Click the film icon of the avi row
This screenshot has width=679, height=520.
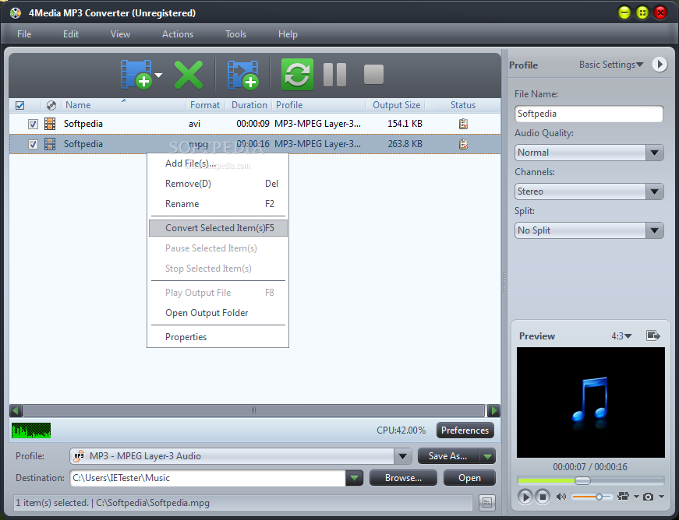point(50,124)
